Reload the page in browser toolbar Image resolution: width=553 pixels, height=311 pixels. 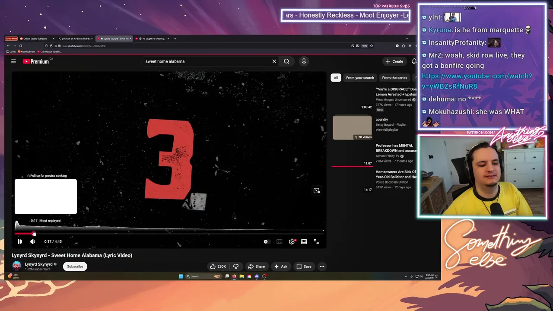point(20,46)
